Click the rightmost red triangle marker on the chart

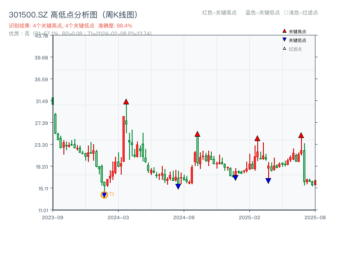click(x=301, y=135)
